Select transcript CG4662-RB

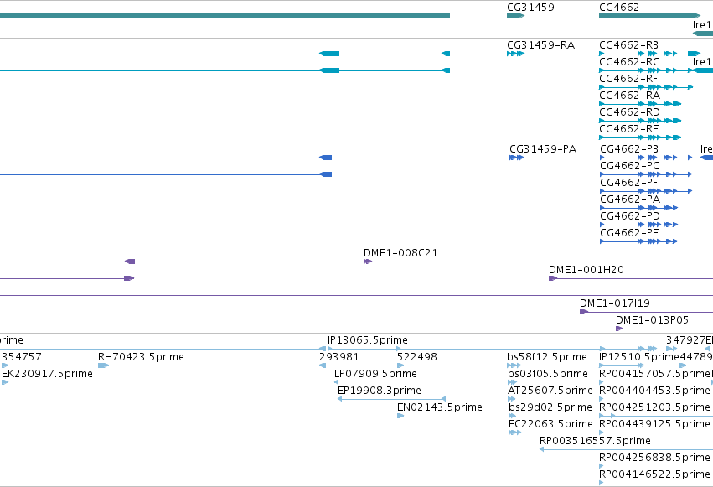click(628, 45)
